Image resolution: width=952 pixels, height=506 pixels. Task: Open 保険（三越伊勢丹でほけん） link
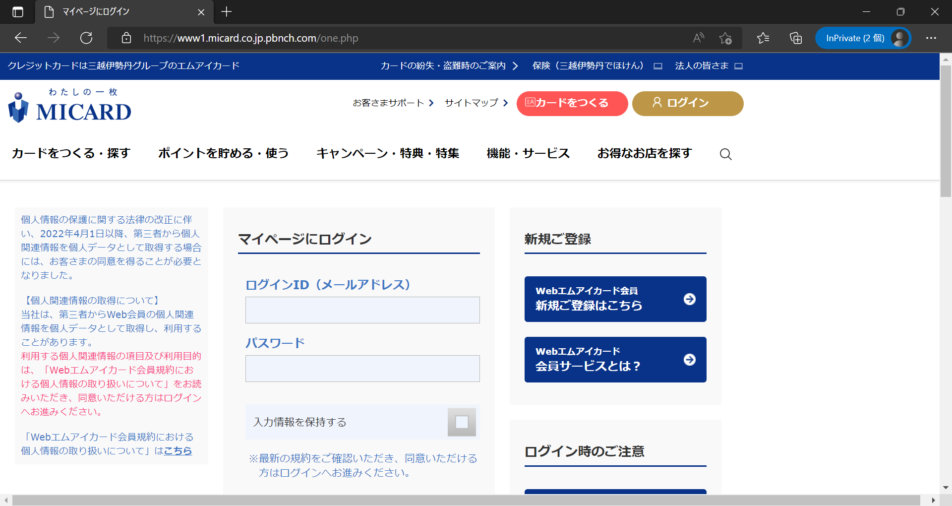[x=597, y=66]
